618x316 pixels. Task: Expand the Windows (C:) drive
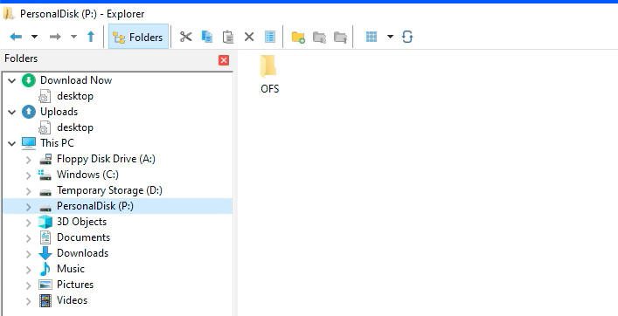point(28,175)
